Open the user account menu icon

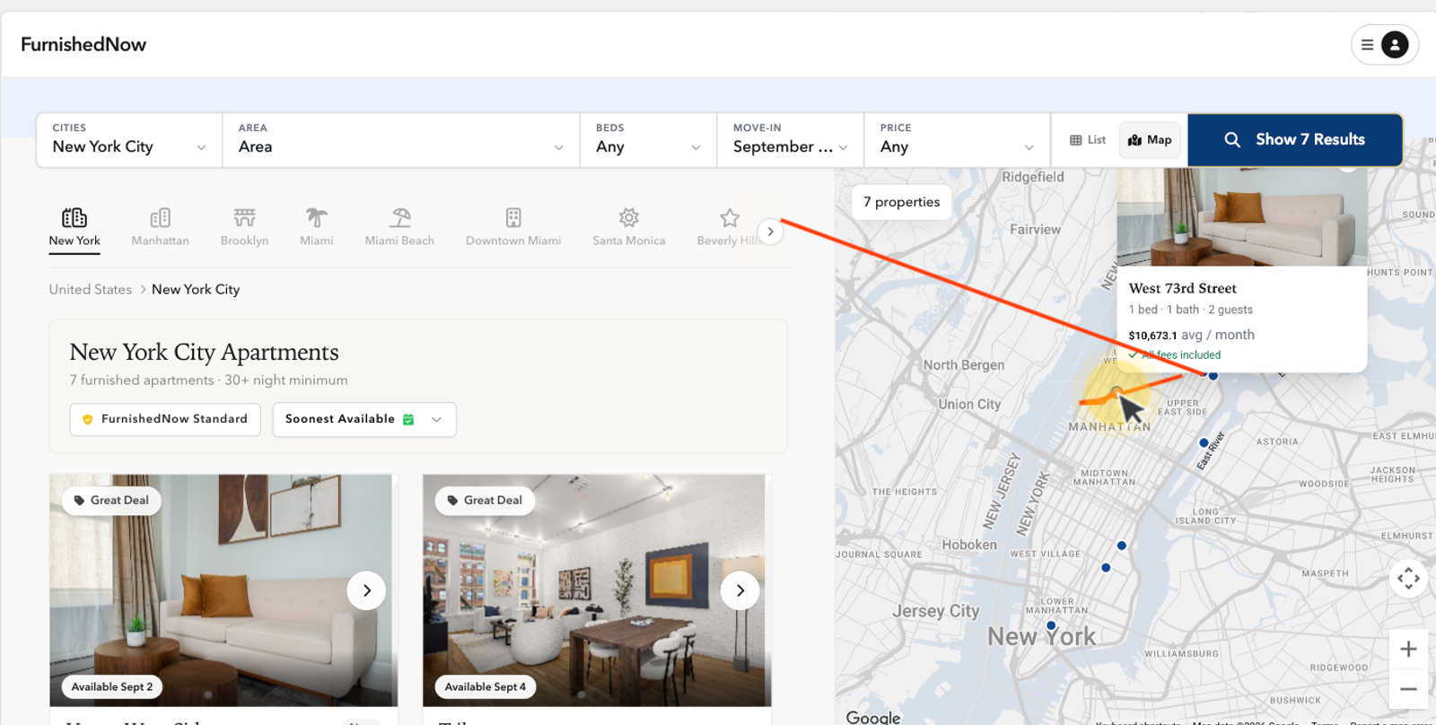pos(1394,45)
